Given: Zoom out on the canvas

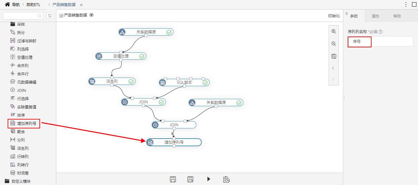Looking at the screenshot, I should tap(334, 44).
